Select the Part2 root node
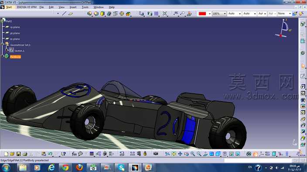The height and width of the screenshot is (172, 307). click(x=9, y=21)
